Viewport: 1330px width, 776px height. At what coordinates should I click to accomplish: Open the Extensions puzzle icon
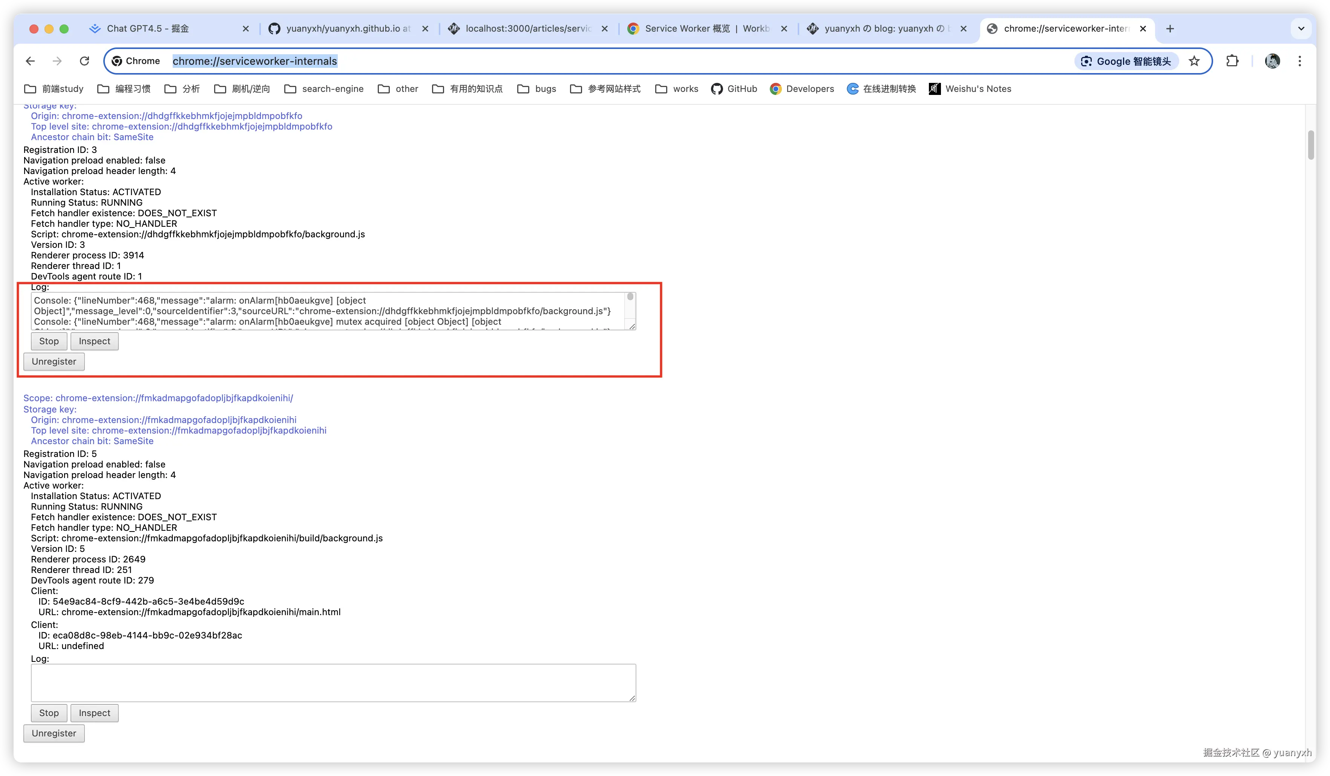coord(1232,61)
